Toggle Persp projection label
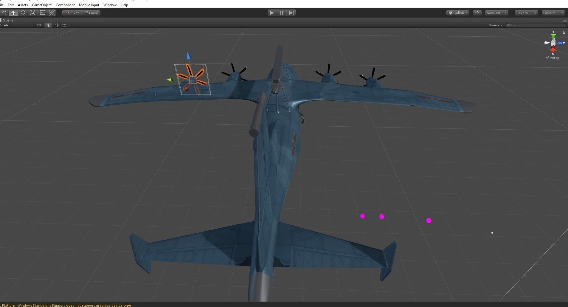Screen dimensions: 568x307 (x=553, y=58)
